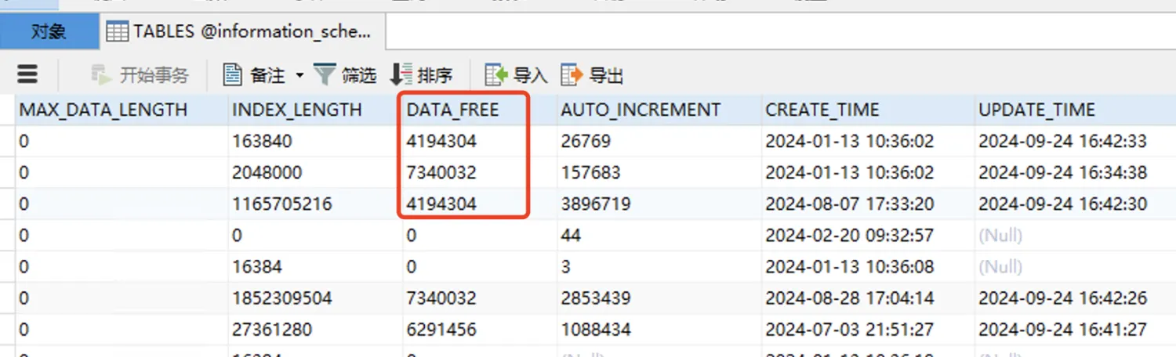Open the Filter (筛选) tool
Viewport: 1176px width, 357px height.
coord(345,75)
